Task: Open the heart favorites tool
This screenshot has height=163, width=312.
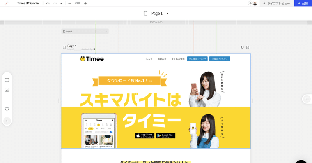Action: [7, 109]
